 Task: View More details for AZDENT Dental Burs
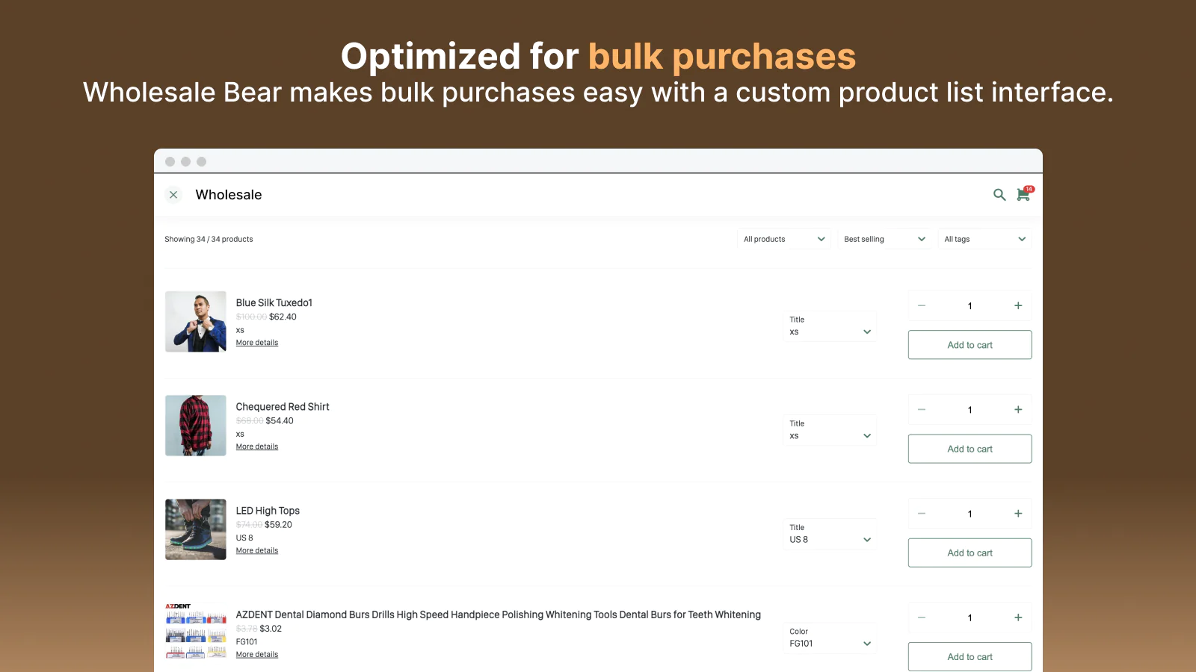257,655
